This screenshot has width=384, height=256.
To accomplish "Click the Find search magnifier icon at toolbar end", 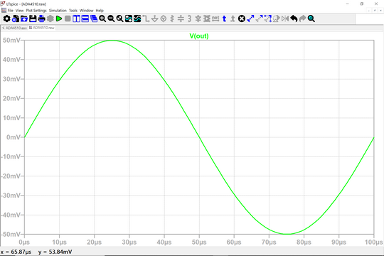I will pyautogui.click(x=311, y=18).
